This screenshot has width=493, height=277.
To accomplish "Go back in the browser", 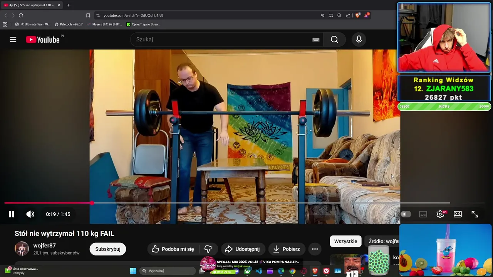I will [5, 15].
